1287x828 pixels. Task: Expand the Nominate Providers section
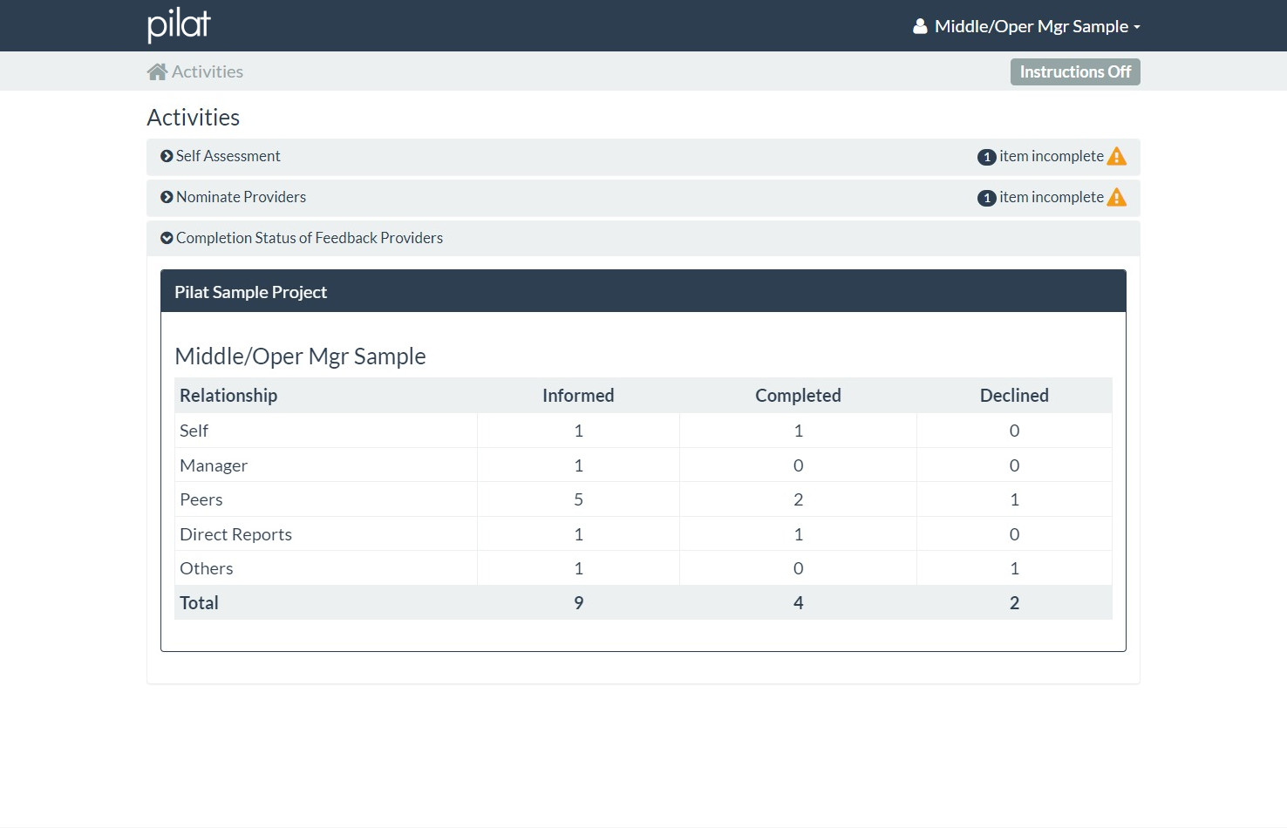[x=241, y=197]
